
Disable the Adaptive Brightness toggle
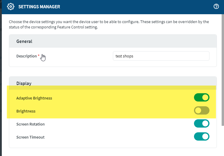[x=202, y=97]
